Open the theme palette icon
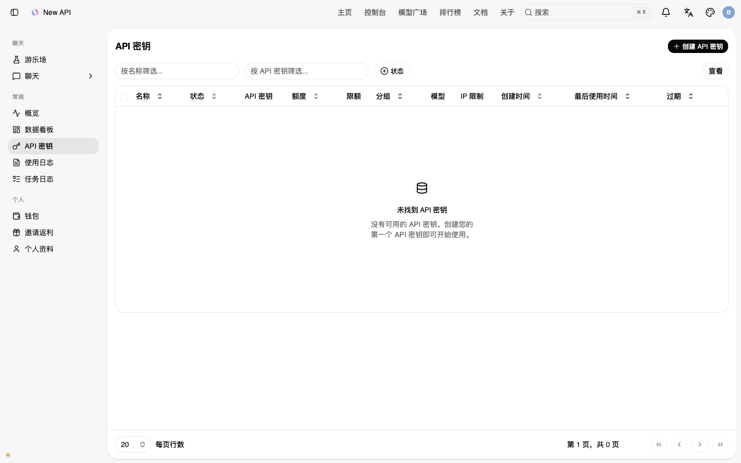 coord(710,12)
